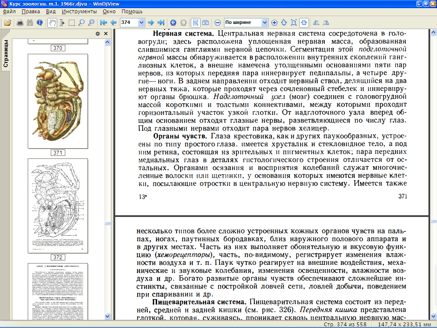Open the Инструменты menu
This screenshot has width=437, height=328.
[79, 12]
